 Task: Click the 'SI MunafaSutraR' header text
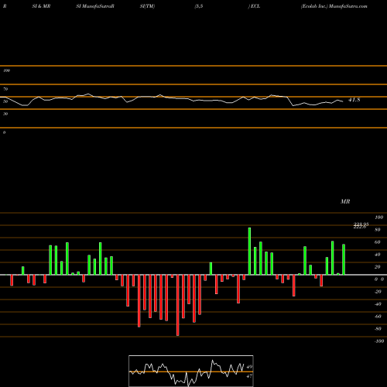tap(95, 6)
